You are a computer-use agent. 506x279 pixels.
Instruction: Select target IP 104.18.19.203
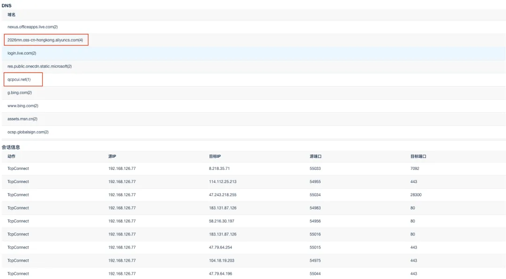[x=221, y=261]
